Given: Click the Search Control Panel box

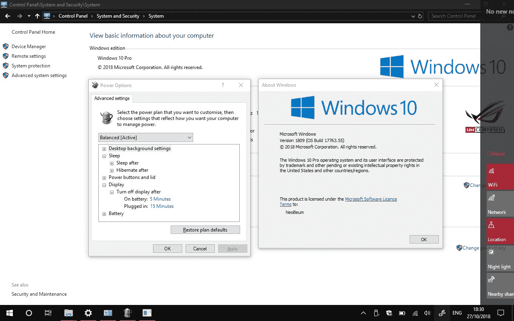Looking at the screenshot, I should point(453,16).
